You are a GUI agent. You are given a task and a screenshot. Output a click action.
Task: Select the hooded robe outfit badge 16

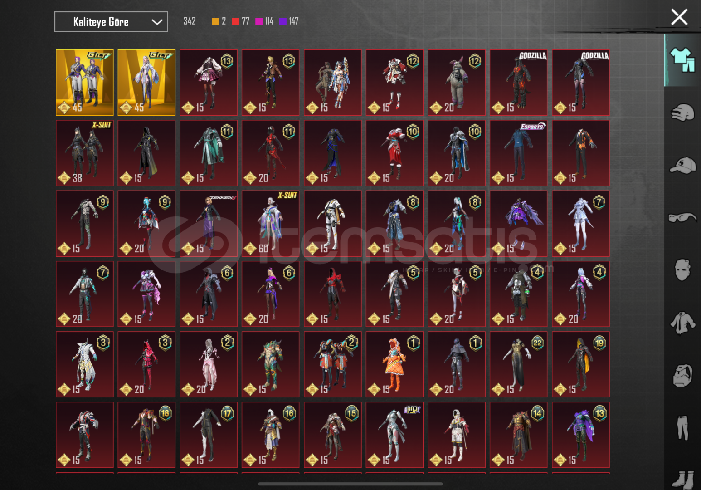(271, 435)
